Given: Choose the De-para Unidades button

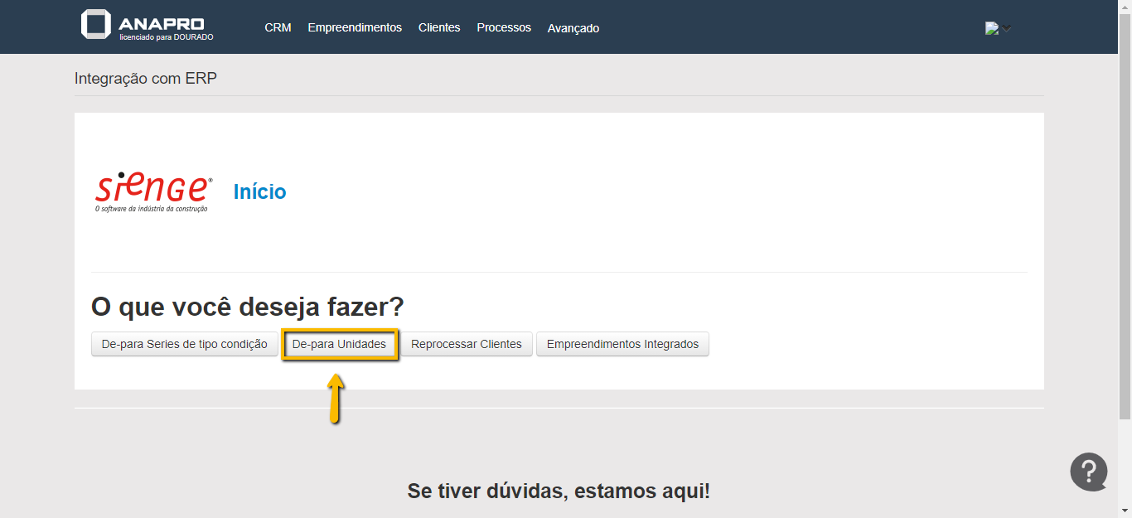Looking at the screenshot, I should tap(340, 344).
